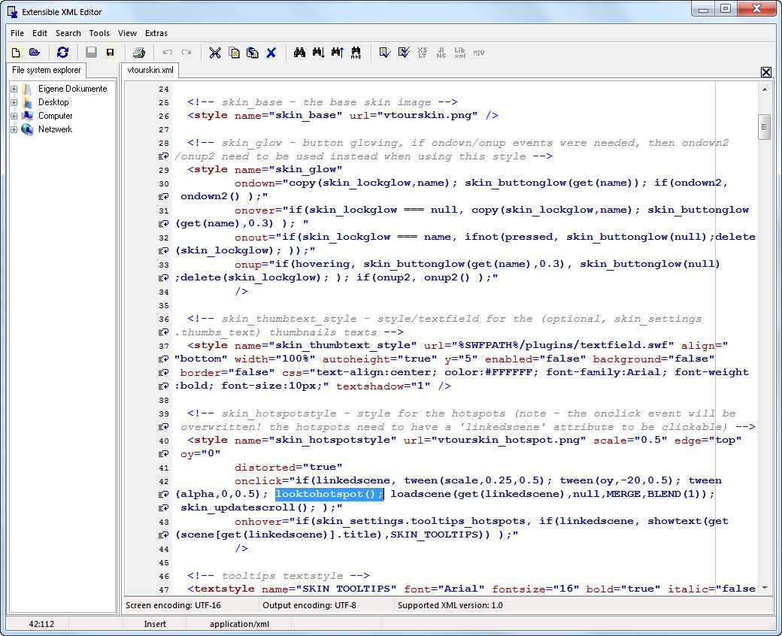Delete selection with blue X icon
The image size is (782, 636).
(271, 53)
